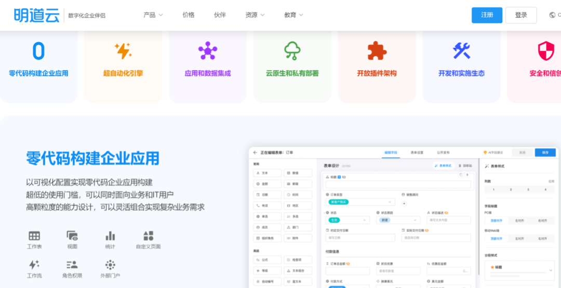Viewport: 561px width, 288px height.
Task: Add a 邮箱 field from the palette
Action: 298,184
